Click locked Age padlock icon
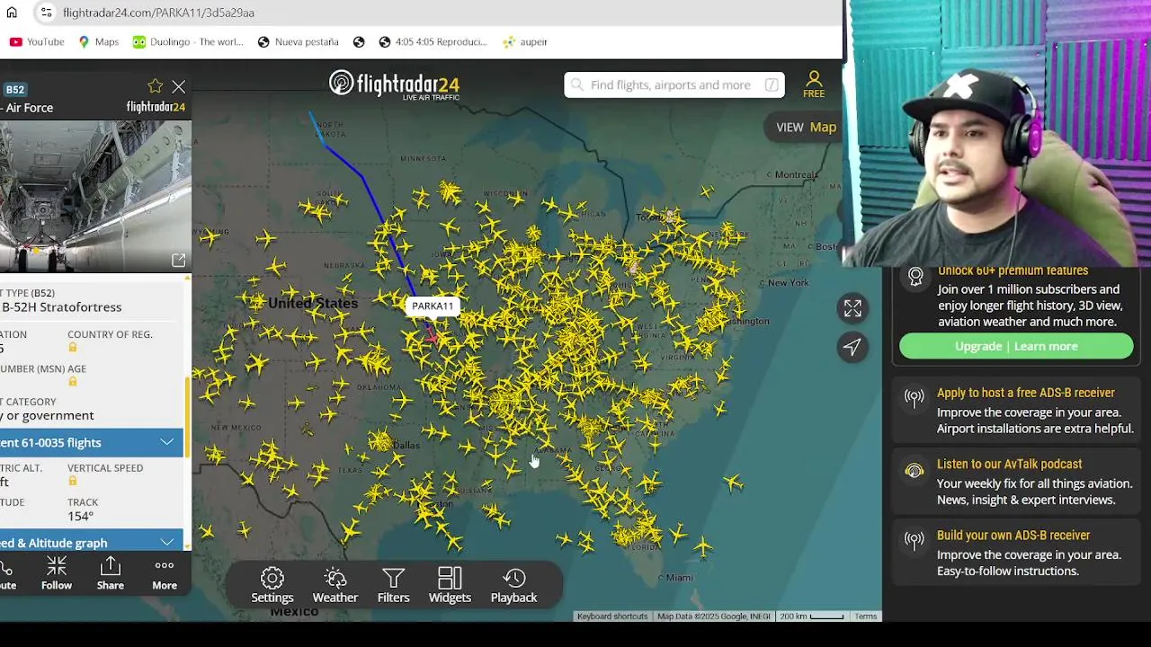 (x=73, y=382)
